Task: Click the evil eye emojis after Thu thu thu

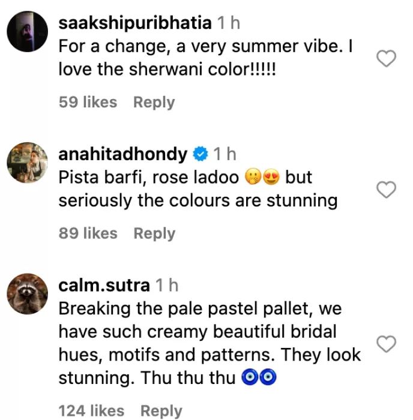Action: 259,377
